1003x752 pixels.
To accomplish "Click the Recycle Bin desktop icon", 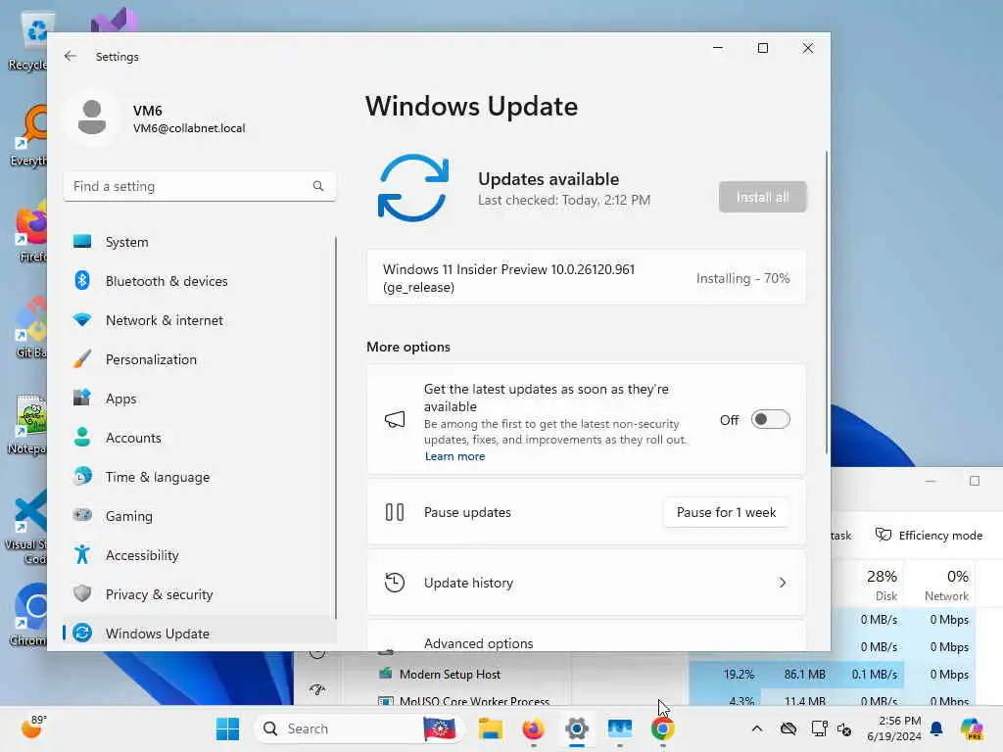I will pyautogui.click(x=28, y=41).
